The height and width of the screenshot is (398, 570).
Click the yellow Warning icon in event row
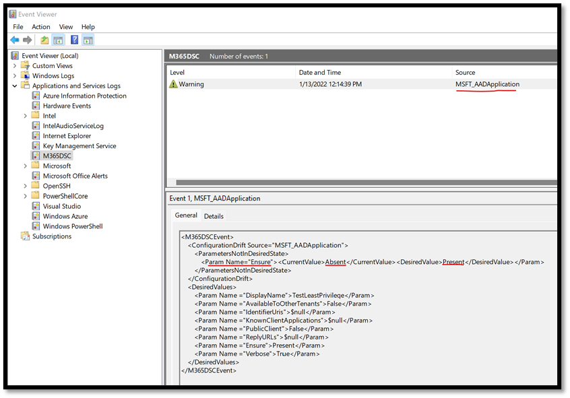pyautogui.click(x=173, y=84)
